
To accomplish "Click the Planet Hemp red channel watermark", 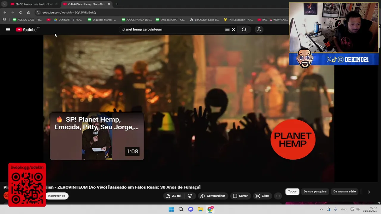I will click(293, 140).
